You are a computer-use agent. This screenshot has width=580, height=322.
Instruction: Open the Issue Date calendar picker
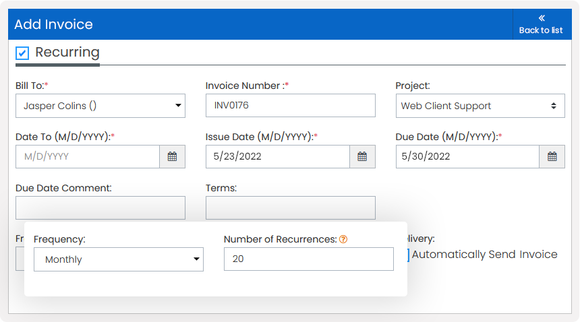363,156
